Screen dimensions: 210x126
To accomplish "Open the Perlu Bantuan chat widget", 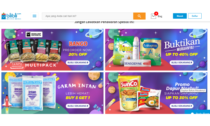I will coord(197,112).
